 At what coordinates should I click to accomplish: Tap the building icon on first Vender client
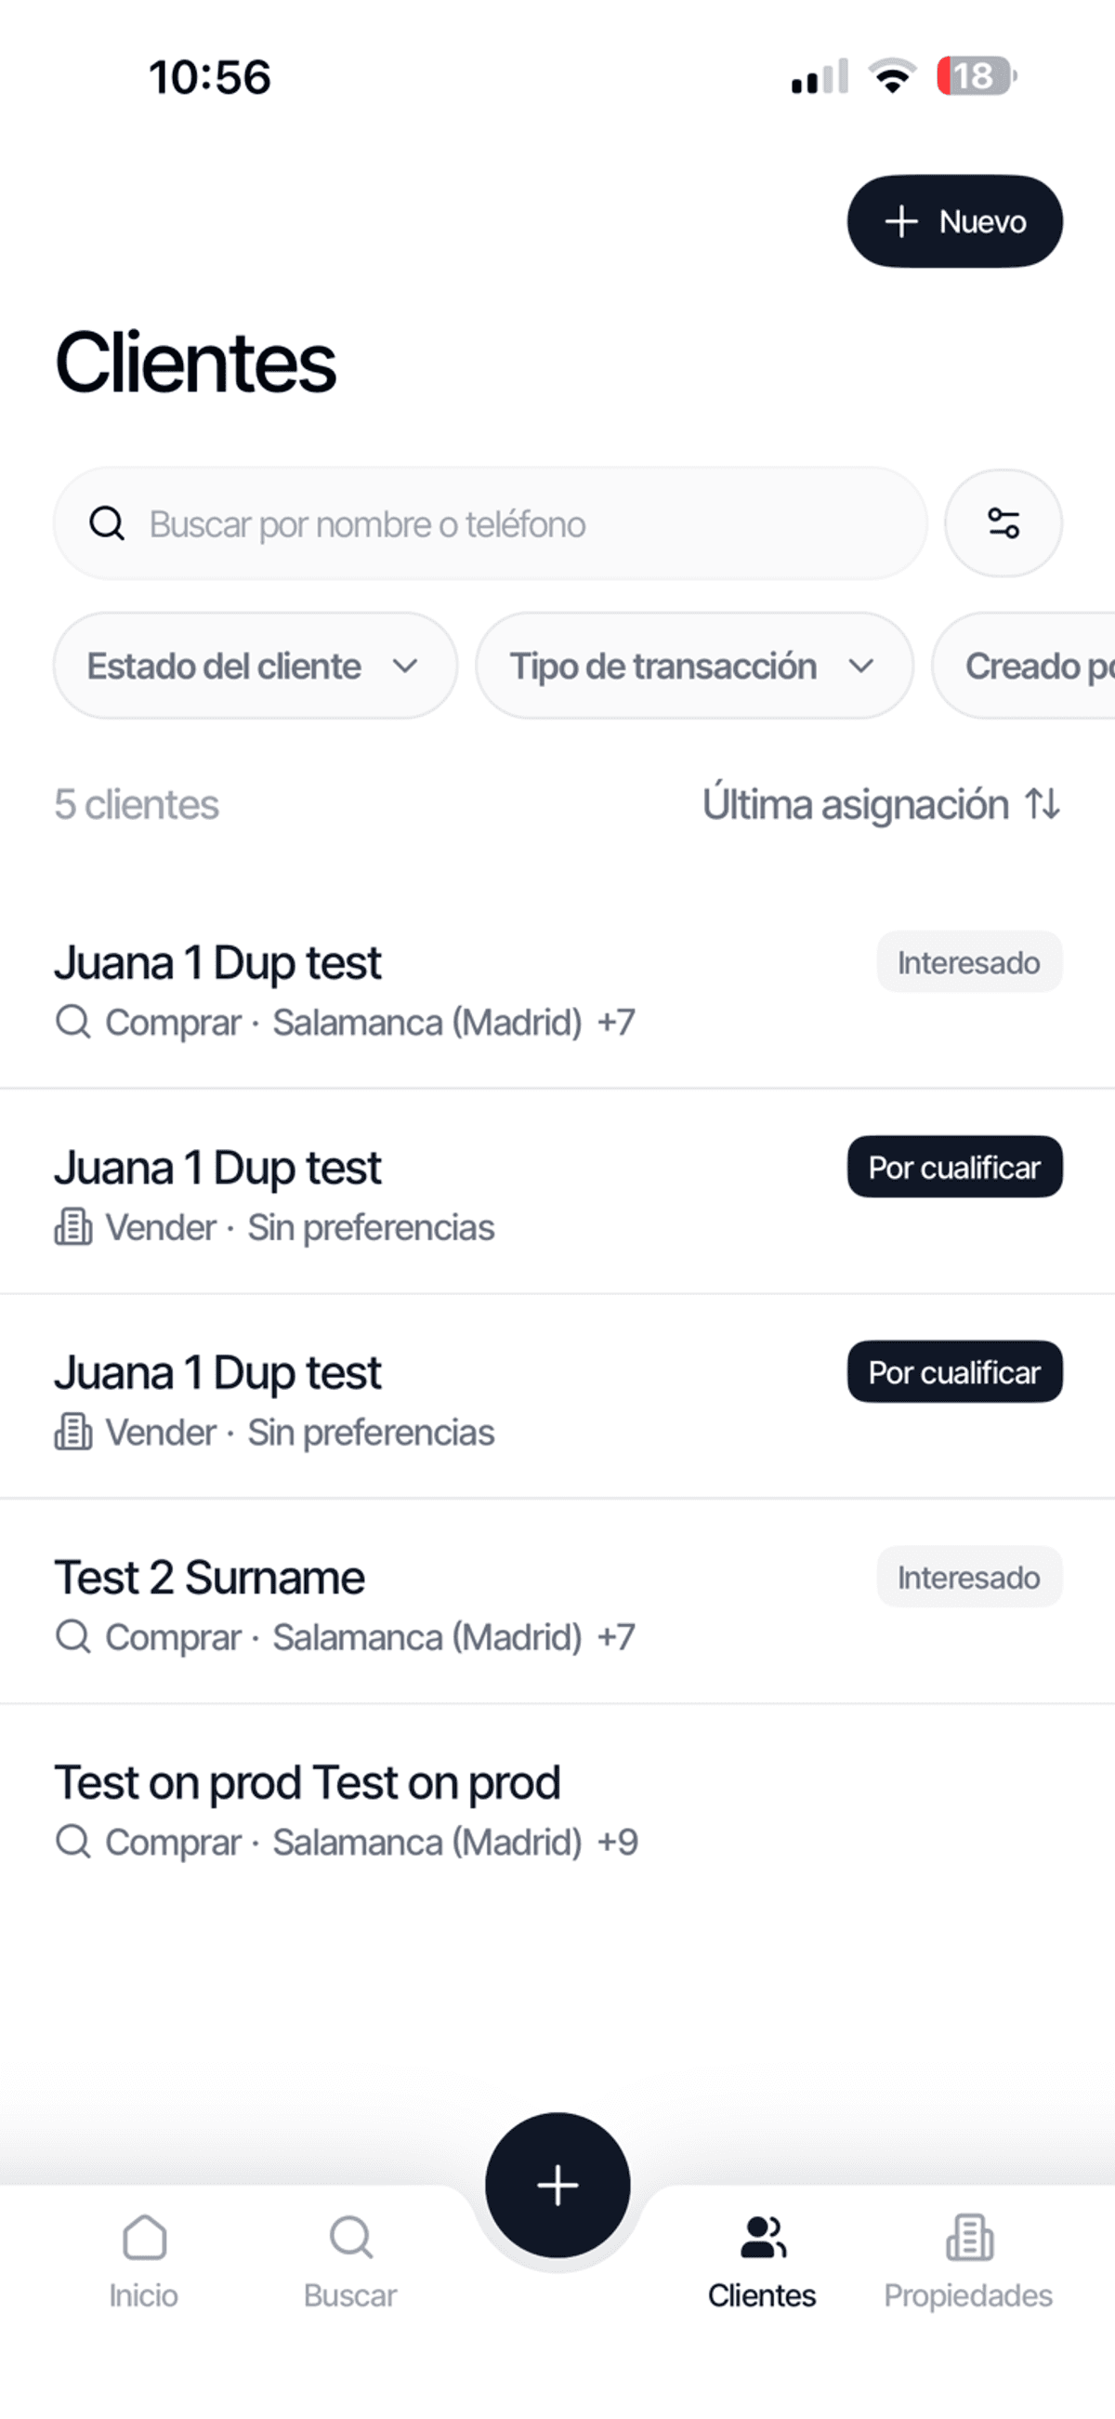point(73,1227)
